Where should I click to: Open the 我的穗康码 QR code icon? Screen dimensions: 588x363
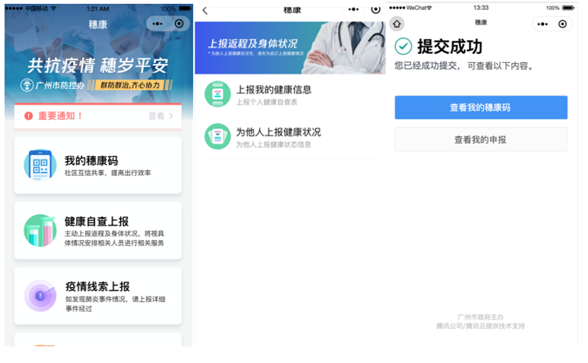40,166
